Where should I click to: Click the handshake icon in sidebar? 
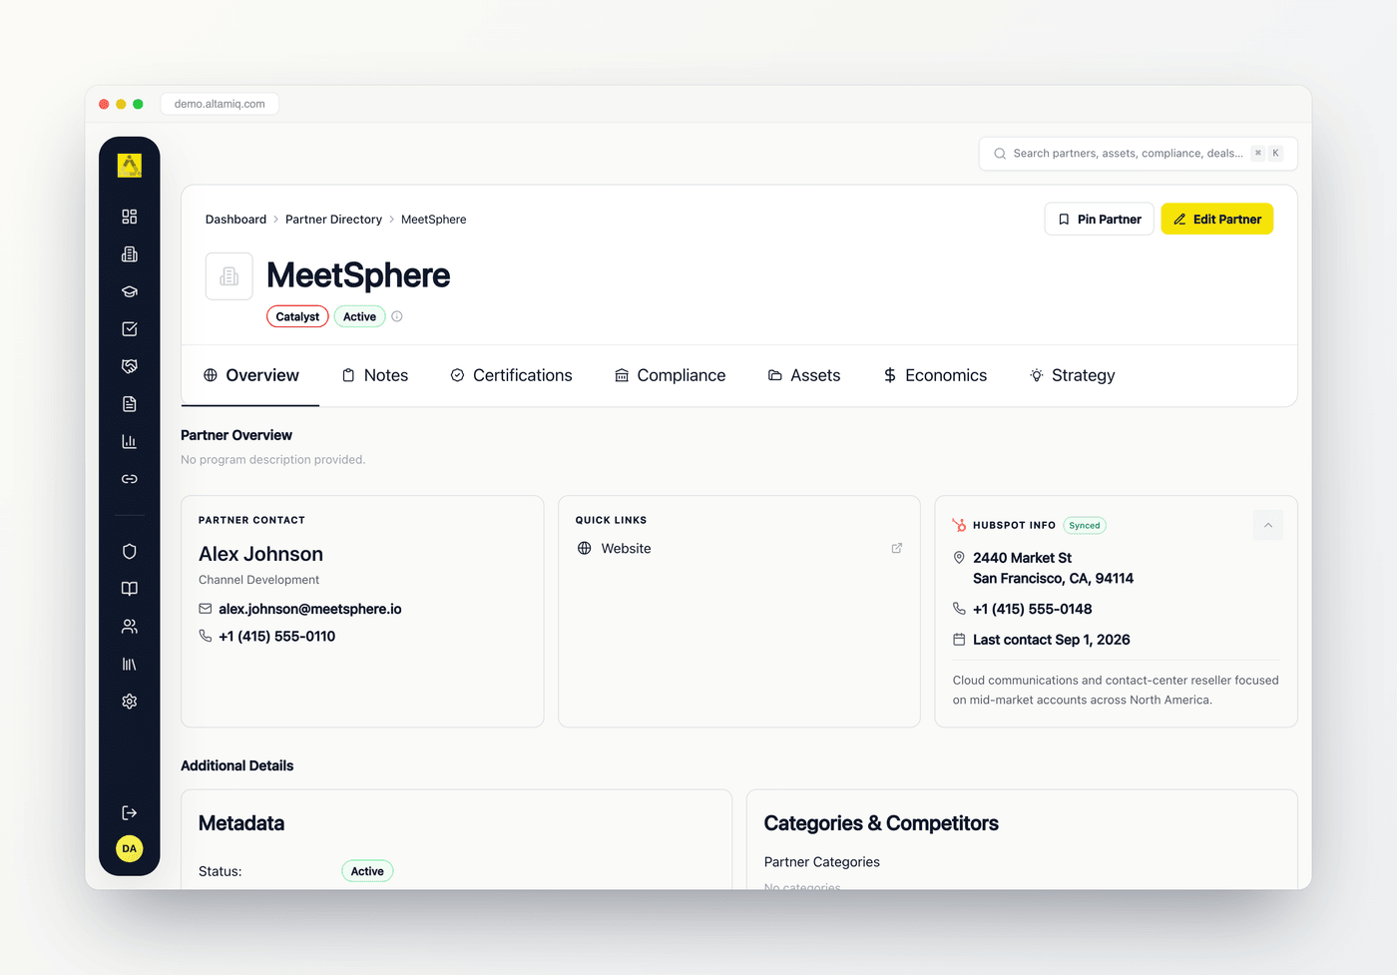(x=130, y=366)
